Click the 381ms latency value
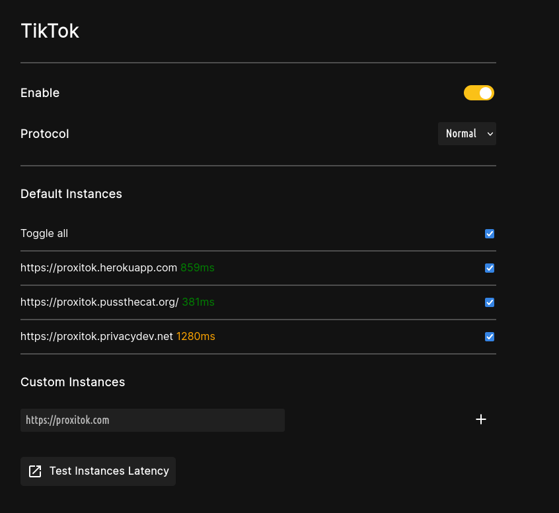 click(x=198, y=302)
